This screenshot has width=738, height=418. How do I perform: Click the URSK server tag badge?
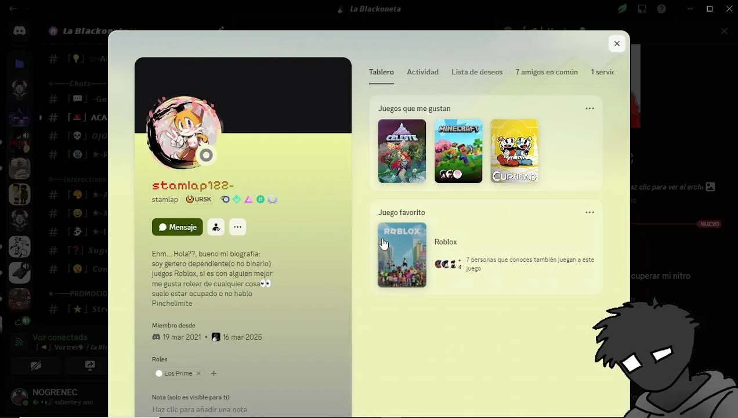[x=198, y=199]
